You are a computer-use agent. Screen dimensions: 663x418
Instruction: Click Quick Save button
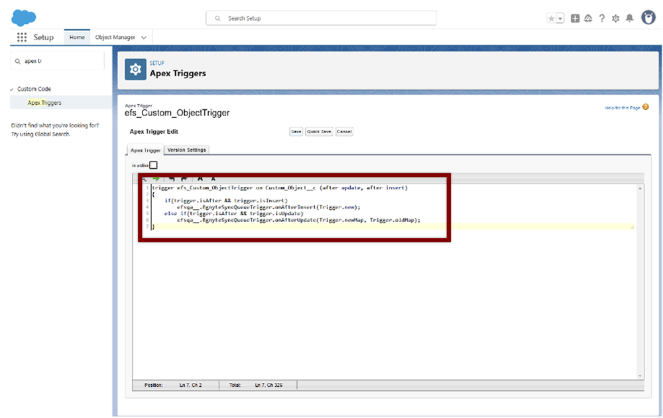(320, 131)
